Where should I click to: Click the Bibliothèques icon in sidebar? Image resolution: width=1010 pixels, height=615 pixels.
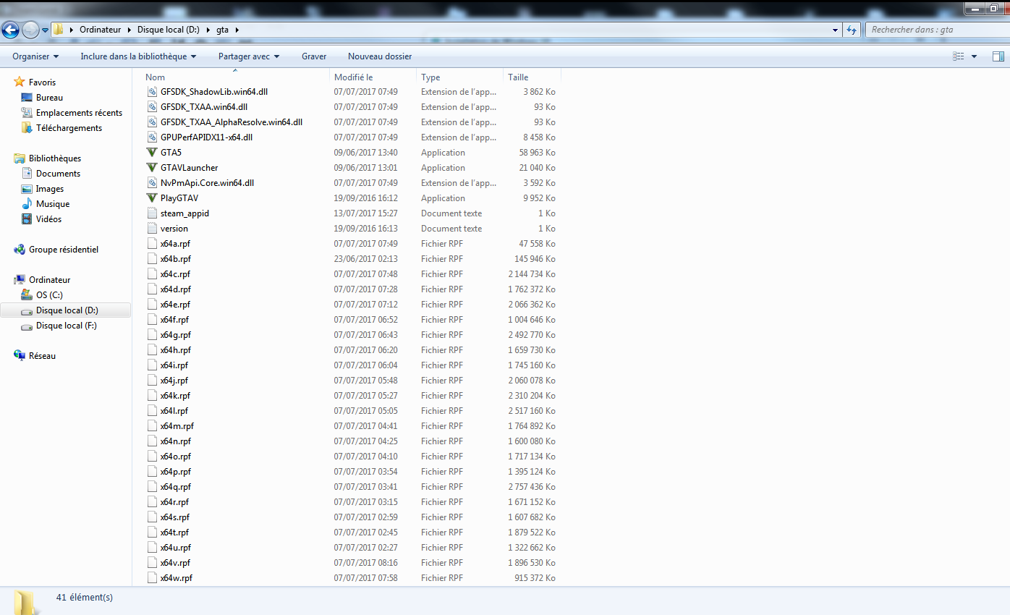20,158
